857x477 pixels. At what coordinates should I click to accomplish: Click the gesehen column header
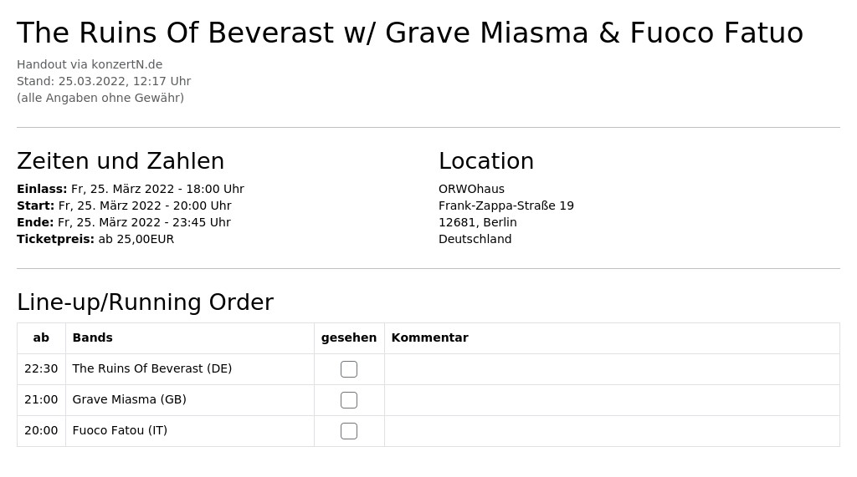click(x=349, y=337)
